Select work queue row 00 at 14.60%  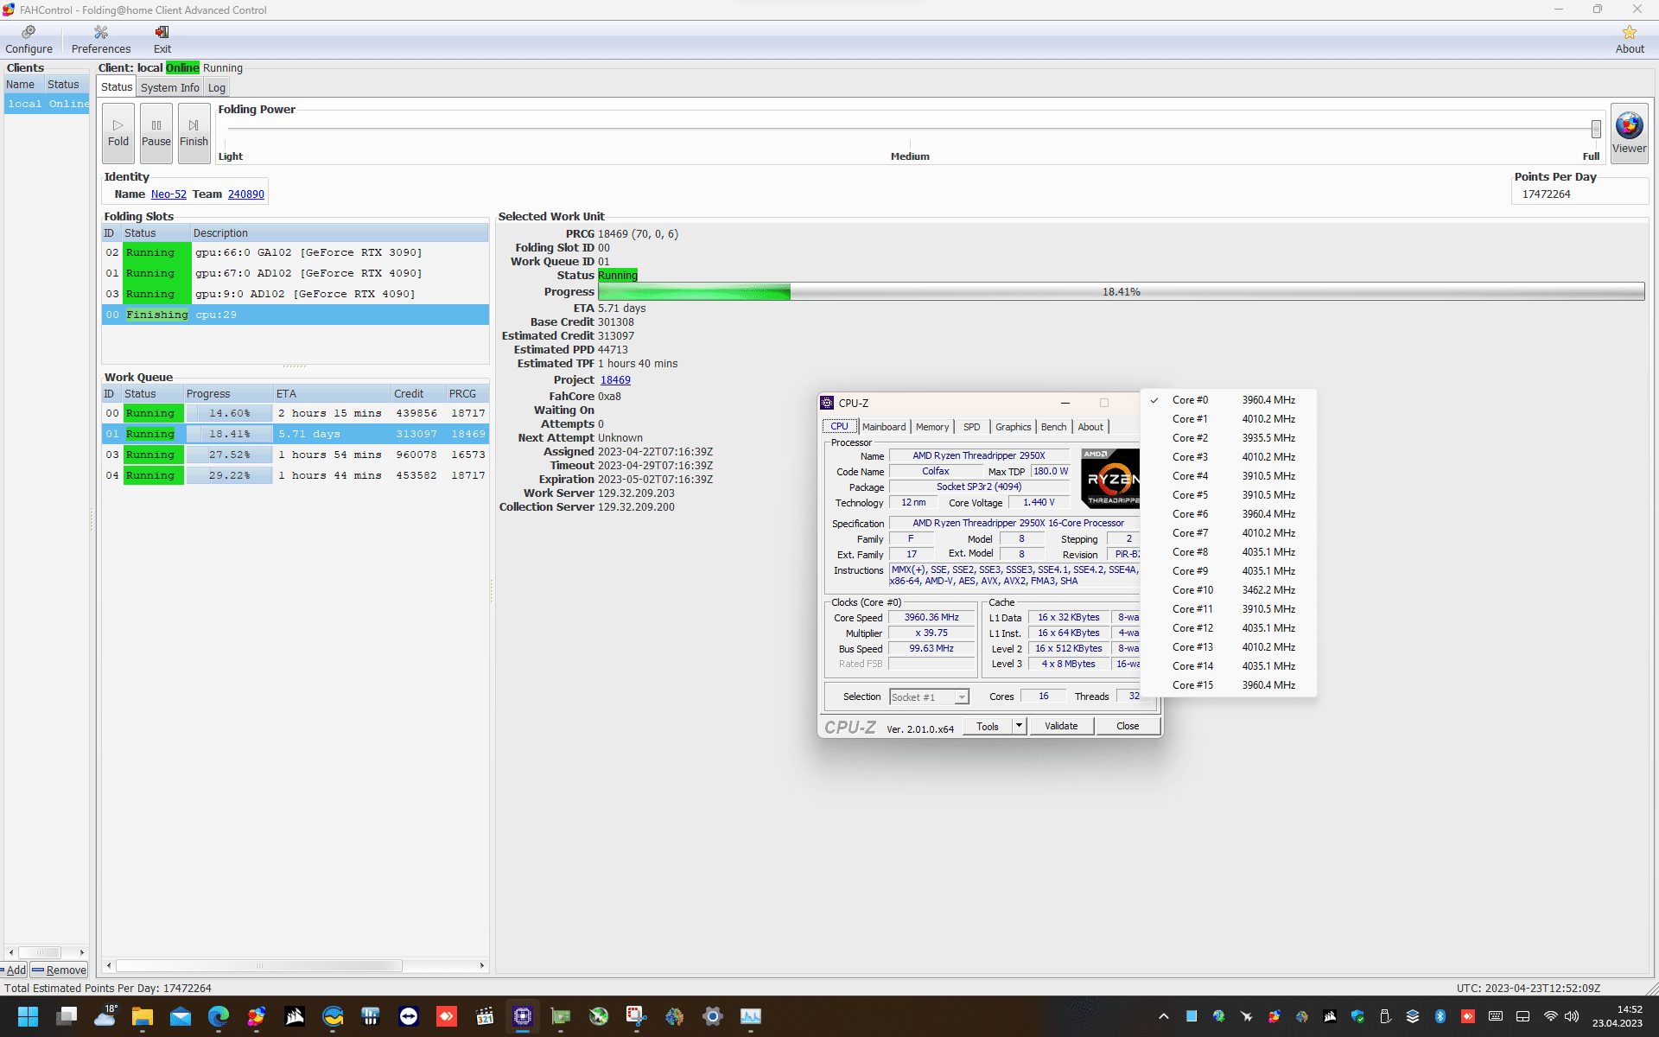click(295, 413)
